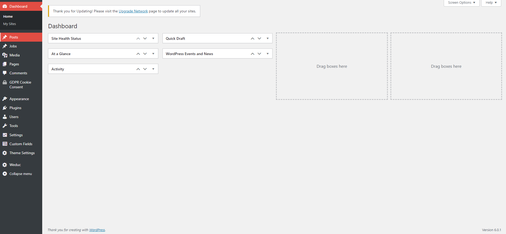Move At a Glance box down

[x=145, y=54]
